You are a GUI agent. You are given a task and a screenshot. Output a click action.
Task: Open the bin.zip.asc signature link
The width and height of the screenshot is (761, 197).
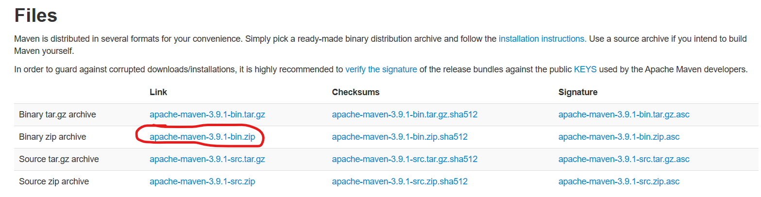[619, 137]
